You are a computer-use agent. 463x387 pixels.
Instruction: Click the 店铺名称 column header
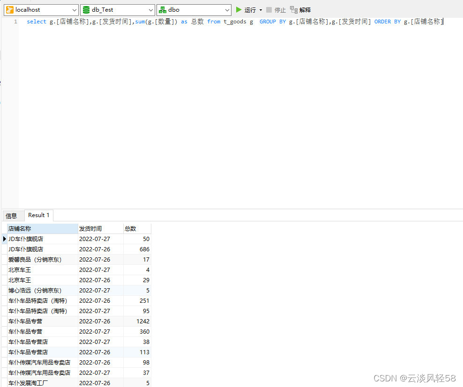pos(42,229)
